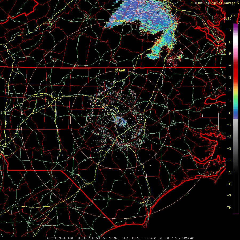Click the -2 value on the dB scale
The width and height of the screenshot is (240, 240).
coord(229,137)
